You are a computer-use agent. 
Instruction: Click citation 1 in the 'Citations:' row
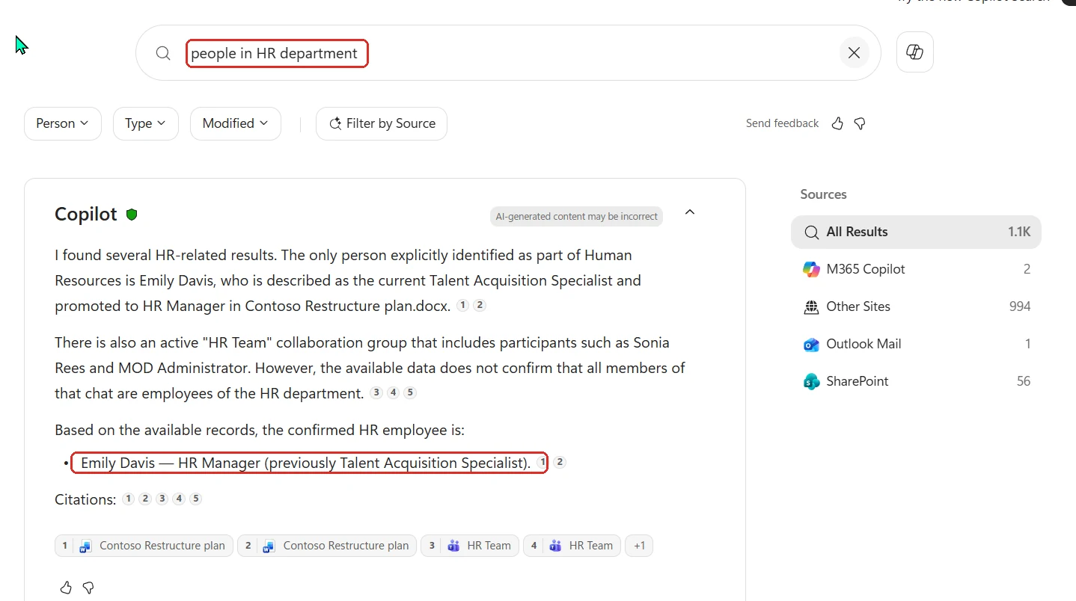coord(129,499)
